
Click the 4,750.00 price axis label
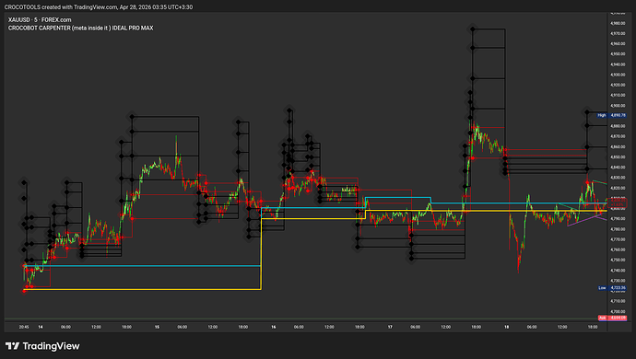tap(618, 260)
